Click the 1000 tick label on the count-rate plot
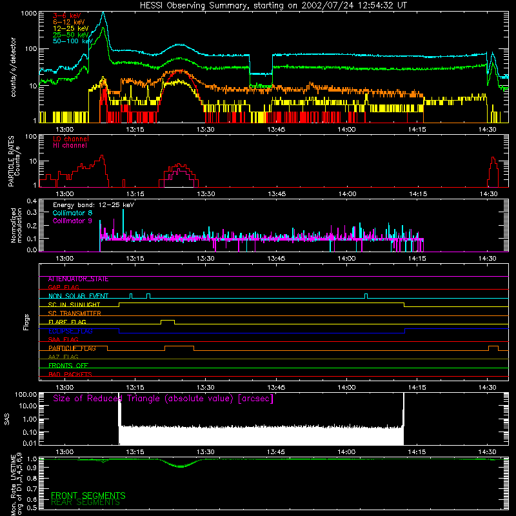Viewport: 516px width, 516px height. [29, 14]
